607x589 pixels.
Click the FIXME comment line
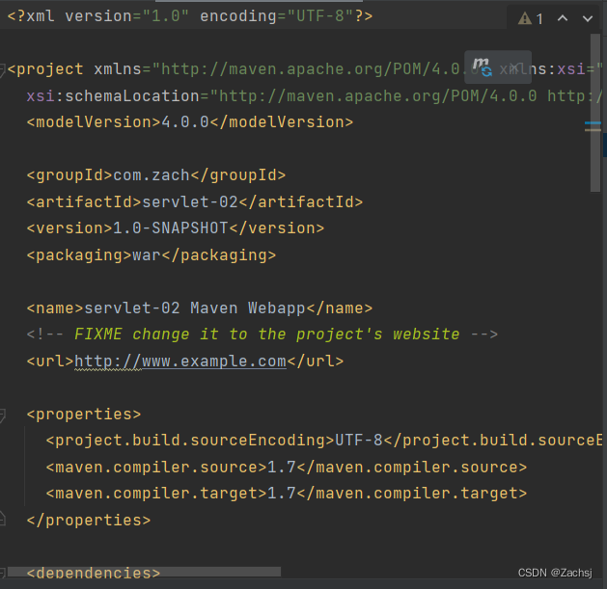pyautogui.click(x=262, y=335)
